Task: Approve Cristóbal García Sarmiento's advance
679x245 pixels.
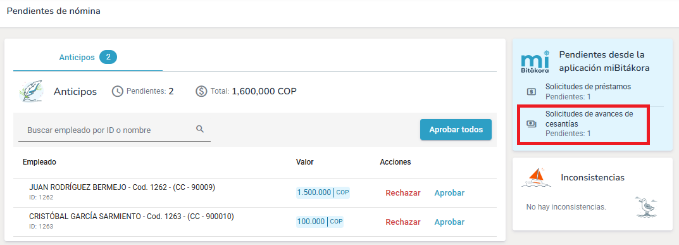Action: [x=449, y=222]
